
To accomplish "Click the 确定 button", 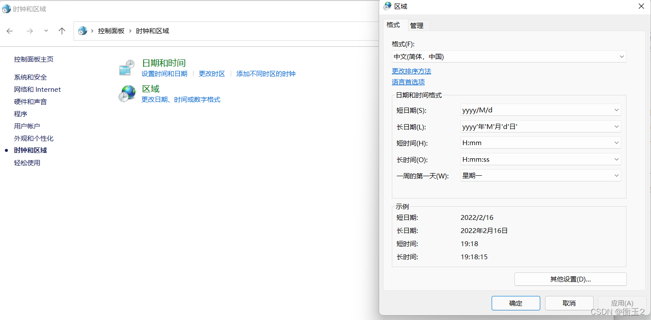I will pyautogui.click(x=516, y=303).
